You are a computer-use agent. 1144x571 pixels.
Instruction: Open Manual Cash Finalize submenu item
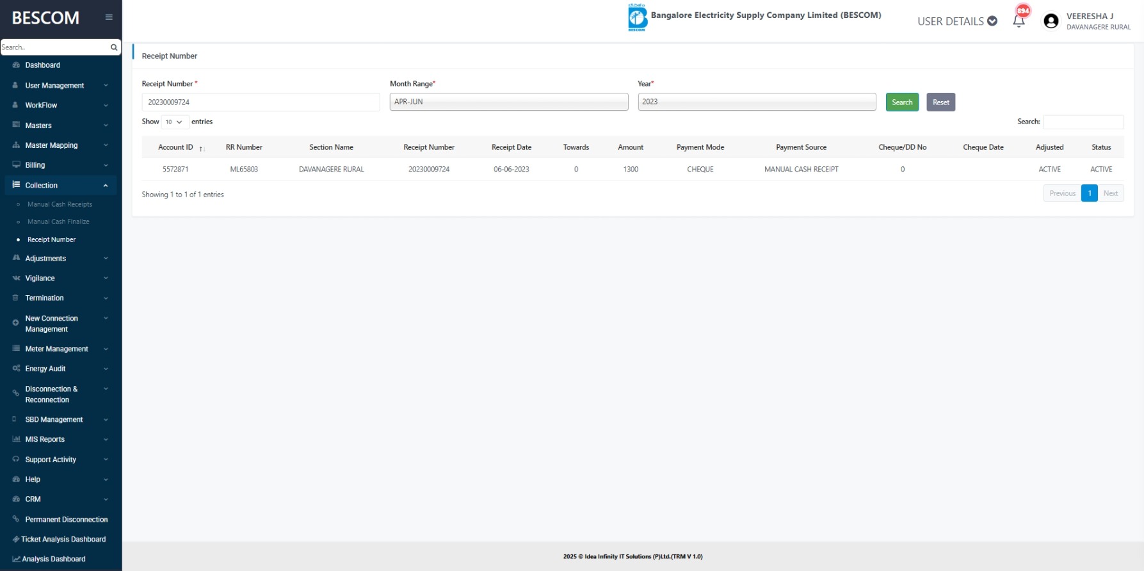(58, 221)
